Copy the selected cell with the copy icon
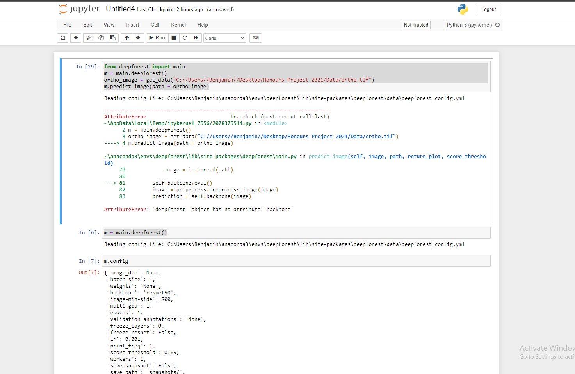 [101, 37]
